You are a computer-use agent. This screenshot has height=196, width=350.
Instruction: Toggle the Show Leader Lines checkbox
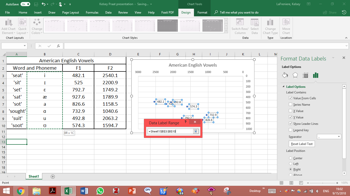click(x=290, y=124)
